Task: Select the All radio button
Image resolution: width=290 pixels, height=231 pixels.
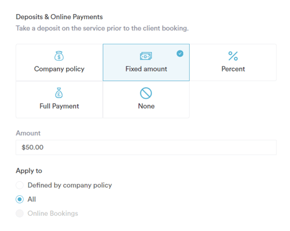Action: click(x=20, y=199)
